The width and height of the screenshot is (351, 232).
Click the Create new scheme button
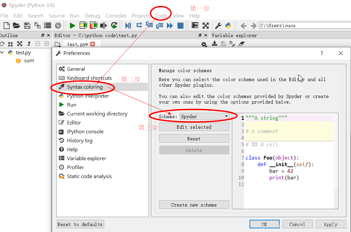coord(194,205)
